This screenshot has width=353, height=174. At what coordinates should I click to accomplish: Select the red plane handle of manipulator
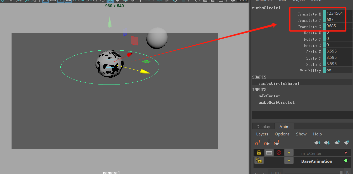point(134,40)
